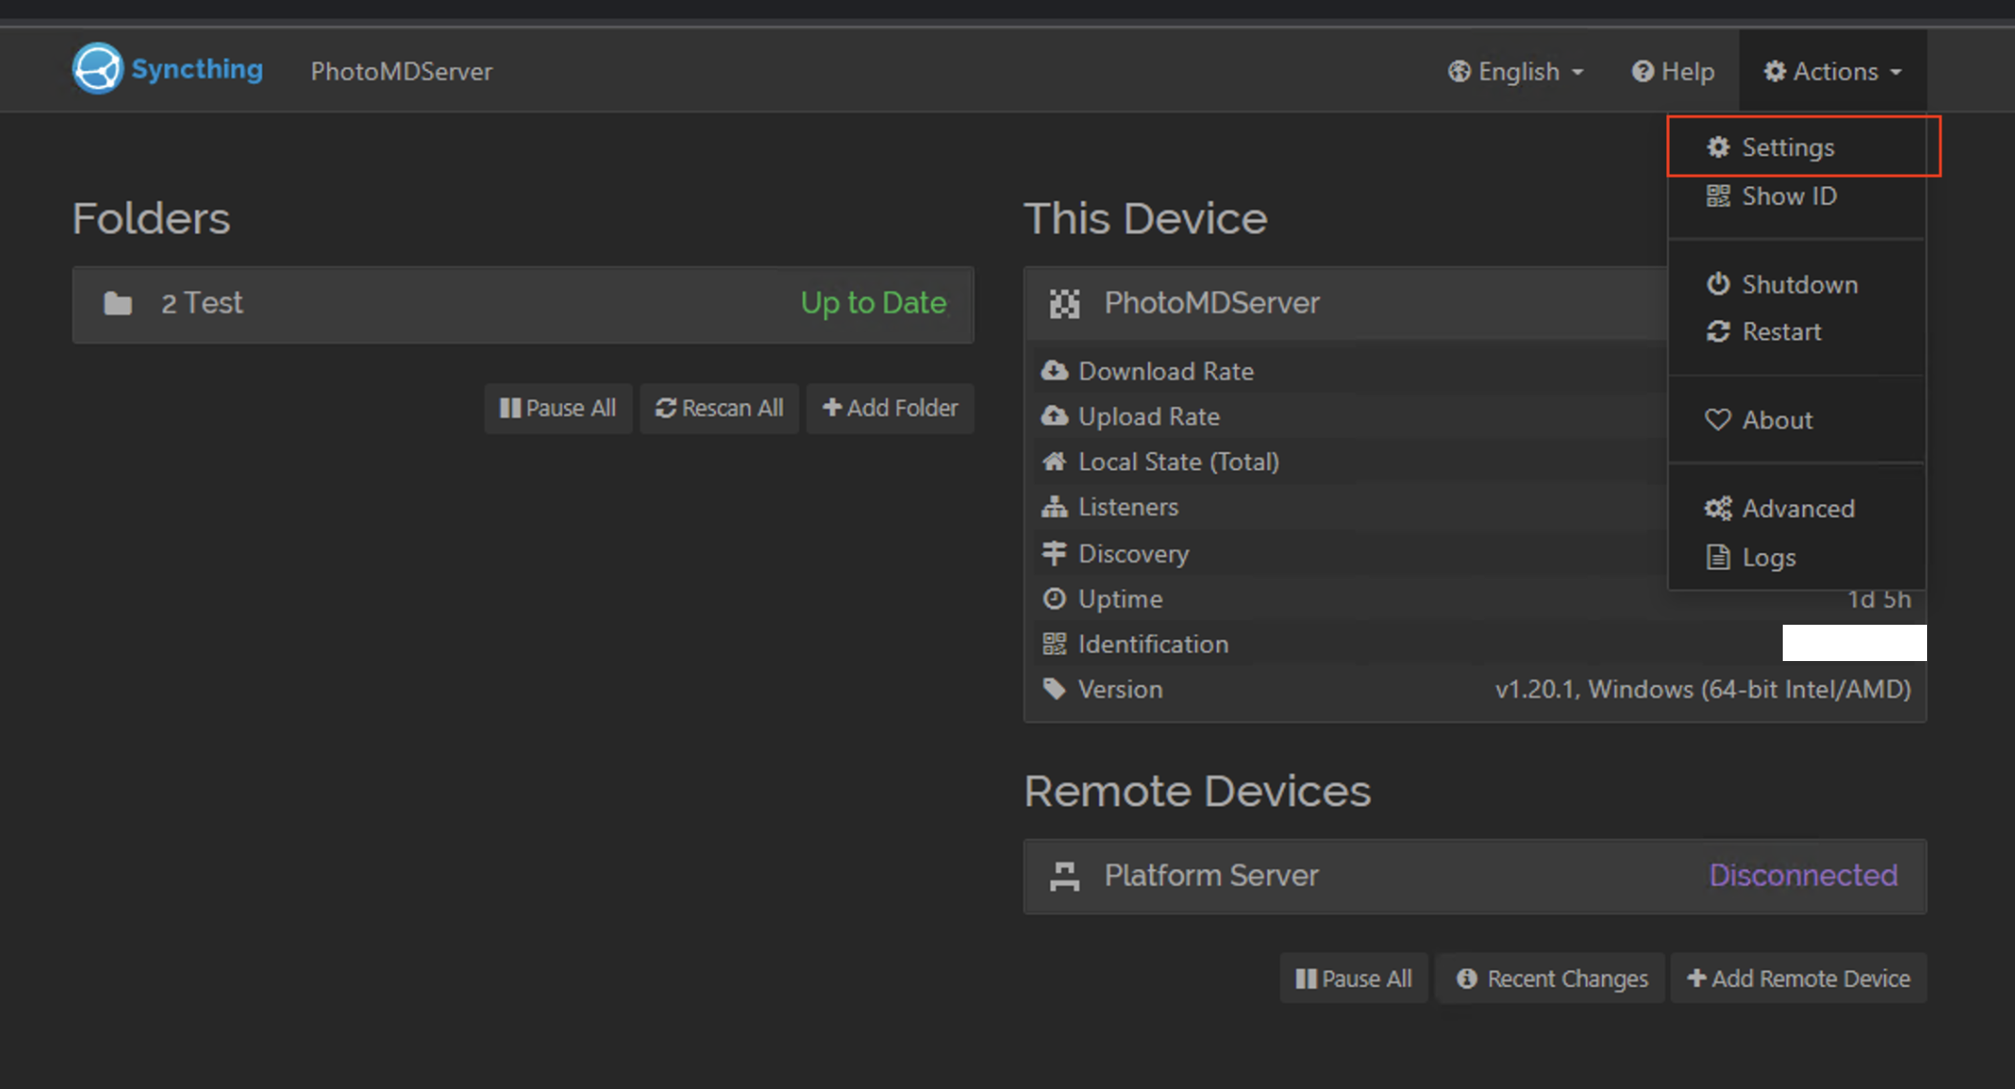This screenshot has height=1089, width=2015.
Task: Click the 'Download Rate' row label
Action: [1166, 371]
